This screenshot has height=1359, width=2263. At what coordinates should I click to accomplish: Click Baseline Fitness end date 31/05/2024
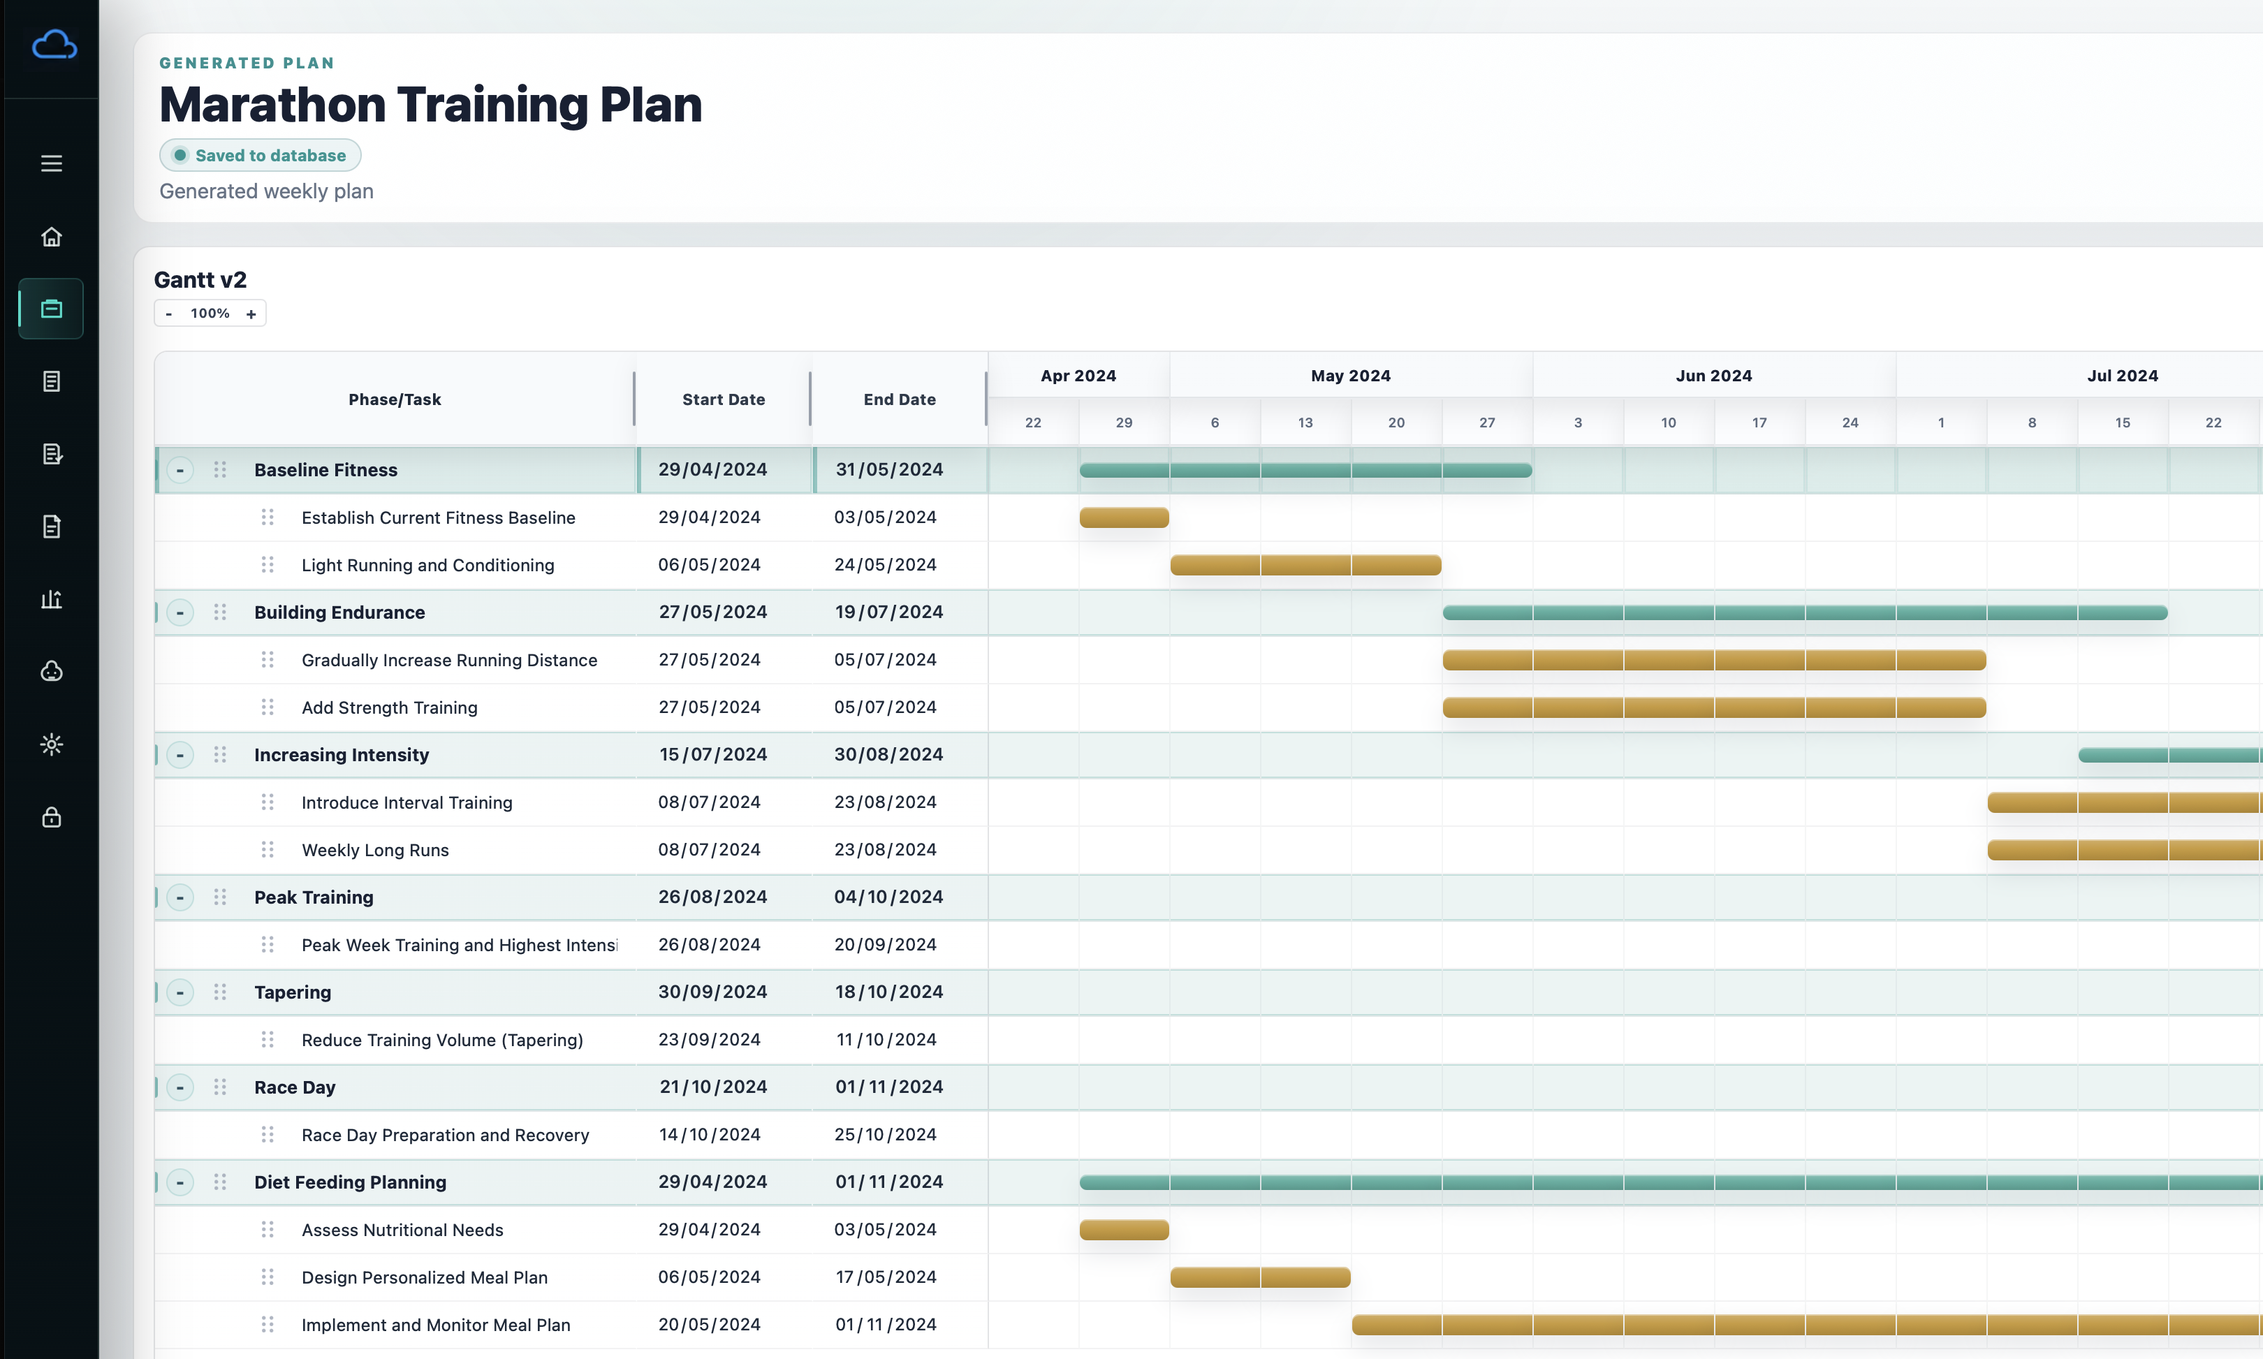point(889,469)
